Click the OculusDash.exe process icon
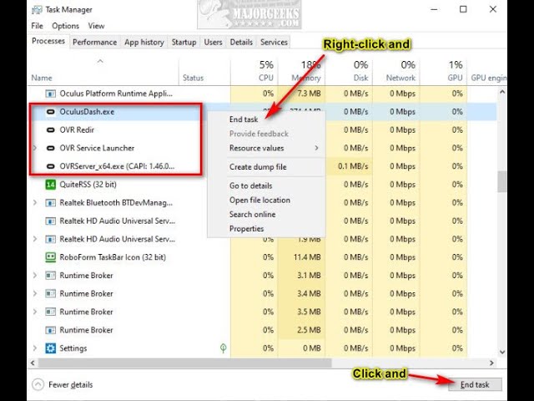This screenshot has width=534, height=401. [x=50, y=112]
